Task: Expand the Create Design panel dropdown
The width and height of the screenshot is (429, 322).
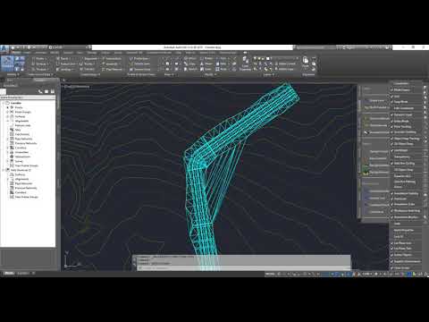Action: coord(90,74)
